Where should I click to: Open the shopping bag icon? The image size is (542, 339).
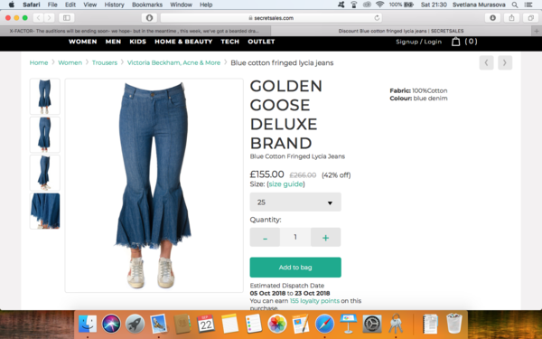(455, 42)
